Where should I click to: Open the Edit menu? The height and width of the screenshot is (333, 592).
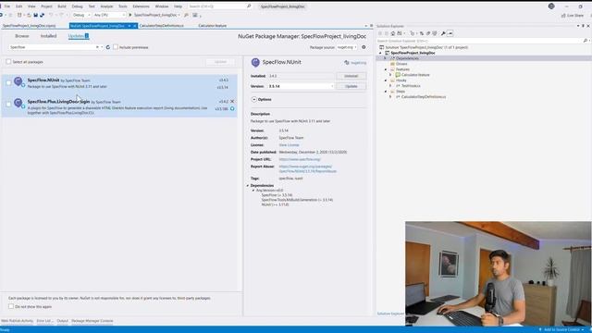click(18, 6)
